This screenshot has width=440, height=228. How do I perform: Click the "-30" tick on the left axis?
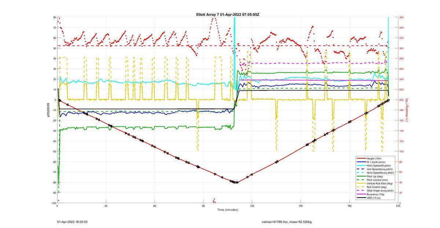[x=54, y=131]
